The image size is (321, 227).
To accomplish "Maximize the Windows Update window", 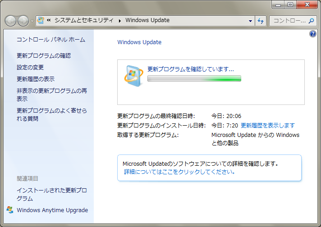I will coord(290,5).
